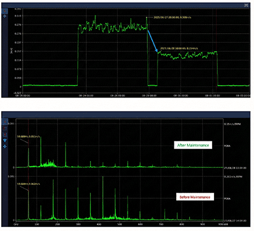Click the red vertical cursor line in trend chart

(x=216, y=51)
